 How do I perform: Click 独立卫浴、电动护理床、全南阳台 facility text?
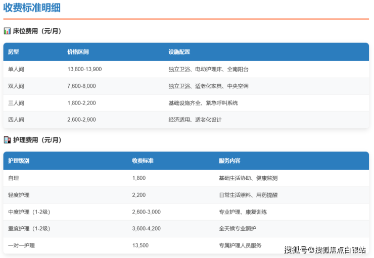(208, 69)
